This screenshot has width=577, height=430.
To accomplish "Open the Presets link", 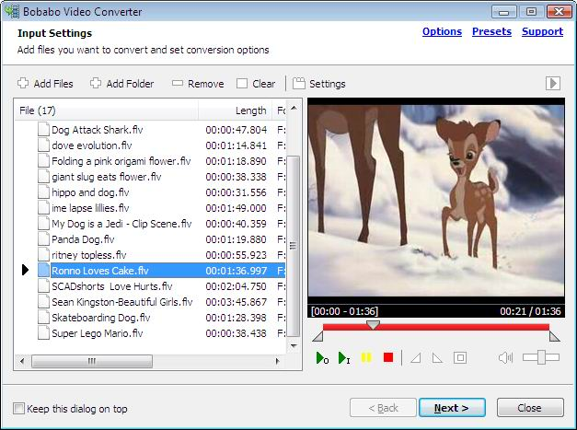I will click(491, 31).
